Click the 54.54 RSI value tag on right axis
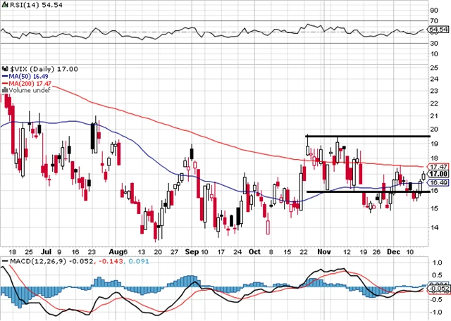This screenshot has height=321, width=451. (x=439, y=30)
